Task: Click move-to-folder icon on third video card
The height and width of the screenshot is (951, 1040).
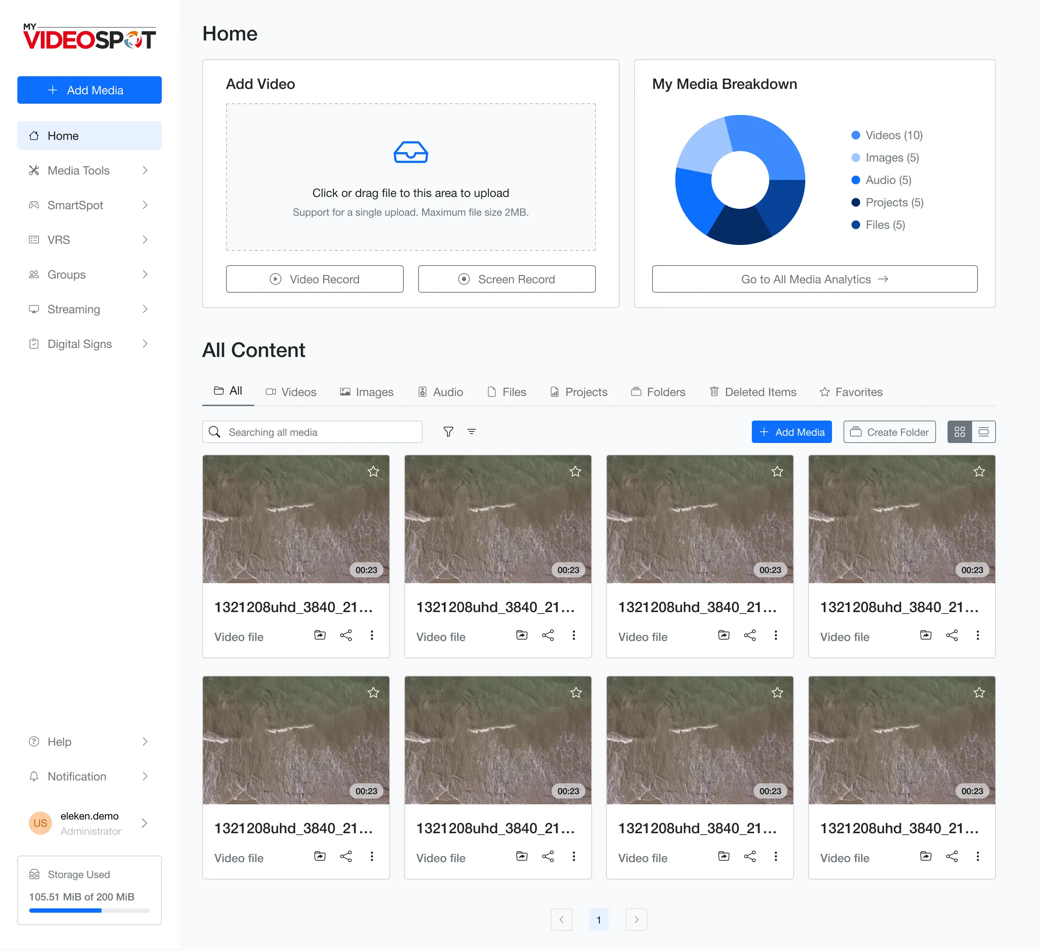Action: click(x=724, y=636)
